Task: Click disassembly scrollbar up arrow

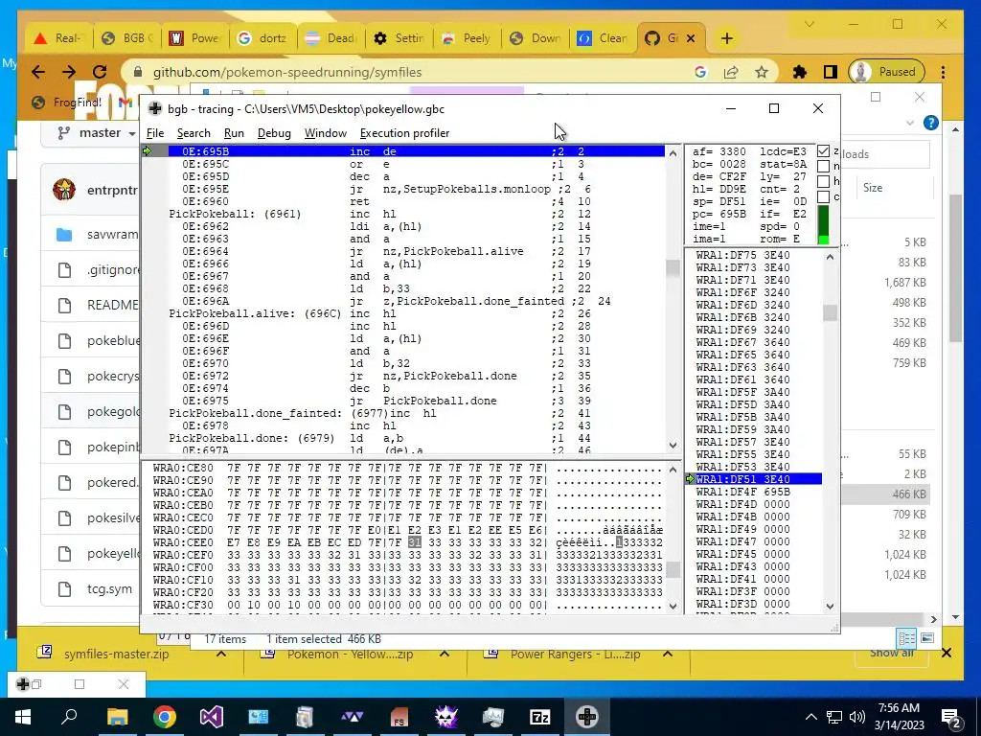Action: (x=673, y=153)
